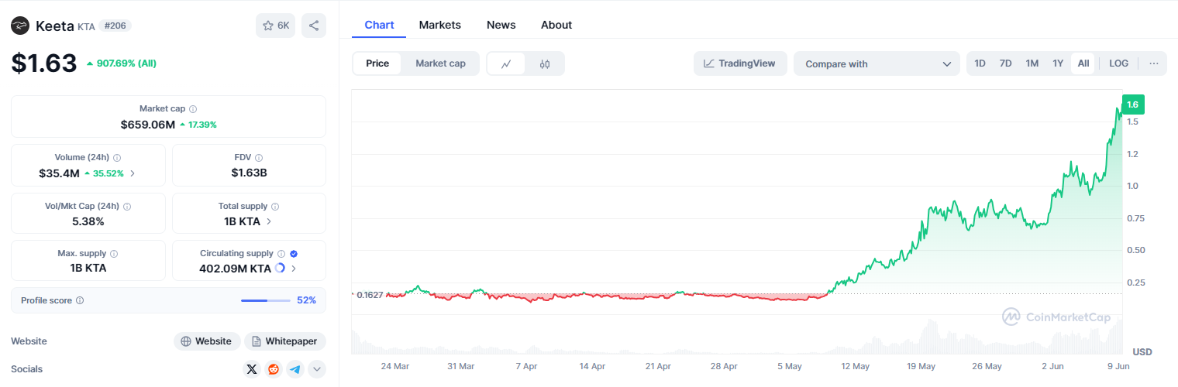This screenshot has width=1178, height=387.
Task: Select Market cap chart mode
Action: [x=440, y=63]
